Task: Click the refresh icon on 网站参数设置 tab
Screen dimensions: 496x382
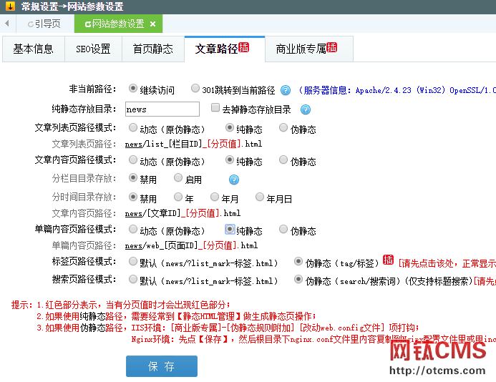Action: [x=88, y=24]
